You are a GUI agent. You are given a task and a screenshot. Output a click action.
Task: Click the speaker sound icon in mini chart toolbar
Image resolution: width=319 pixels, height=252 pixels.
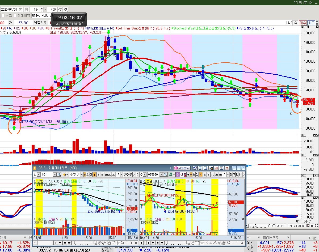pos(64,174)
